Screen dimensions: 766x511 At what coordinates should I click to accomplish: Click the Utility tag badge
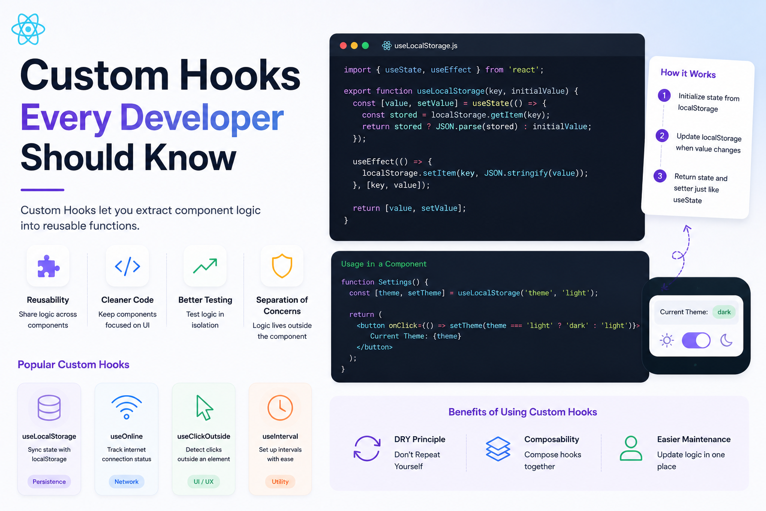(280, 482)
